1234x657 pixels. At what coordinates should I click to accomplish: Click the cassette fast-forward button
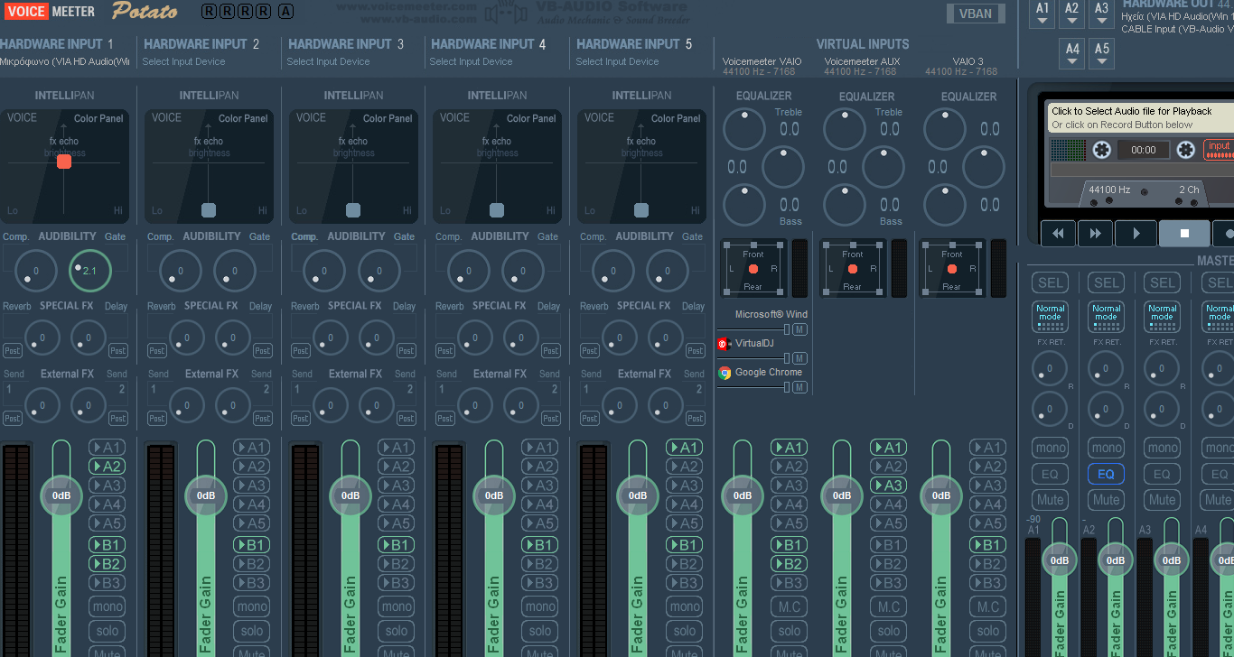click(1095, 234)
